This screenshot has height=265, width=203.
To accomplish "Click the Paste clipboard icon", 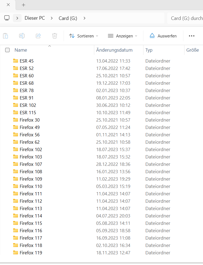I will tap(5, 36).
